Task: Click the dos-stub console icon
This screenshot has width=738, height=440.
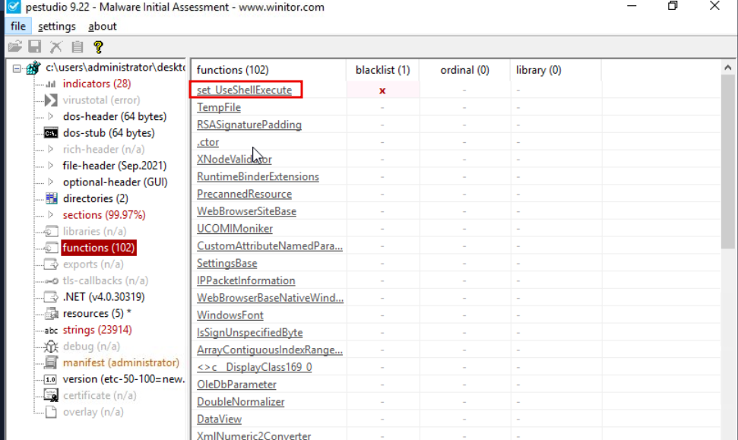Action: (x=51, y=133)
